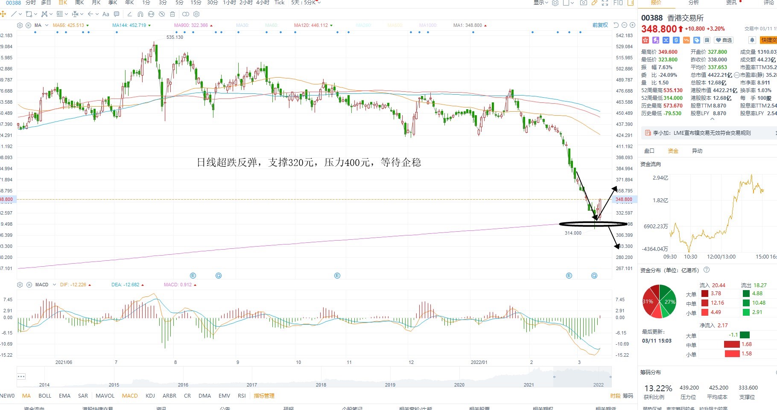
Task: Zoom in chart with plus icon
Action: (632, 25)
